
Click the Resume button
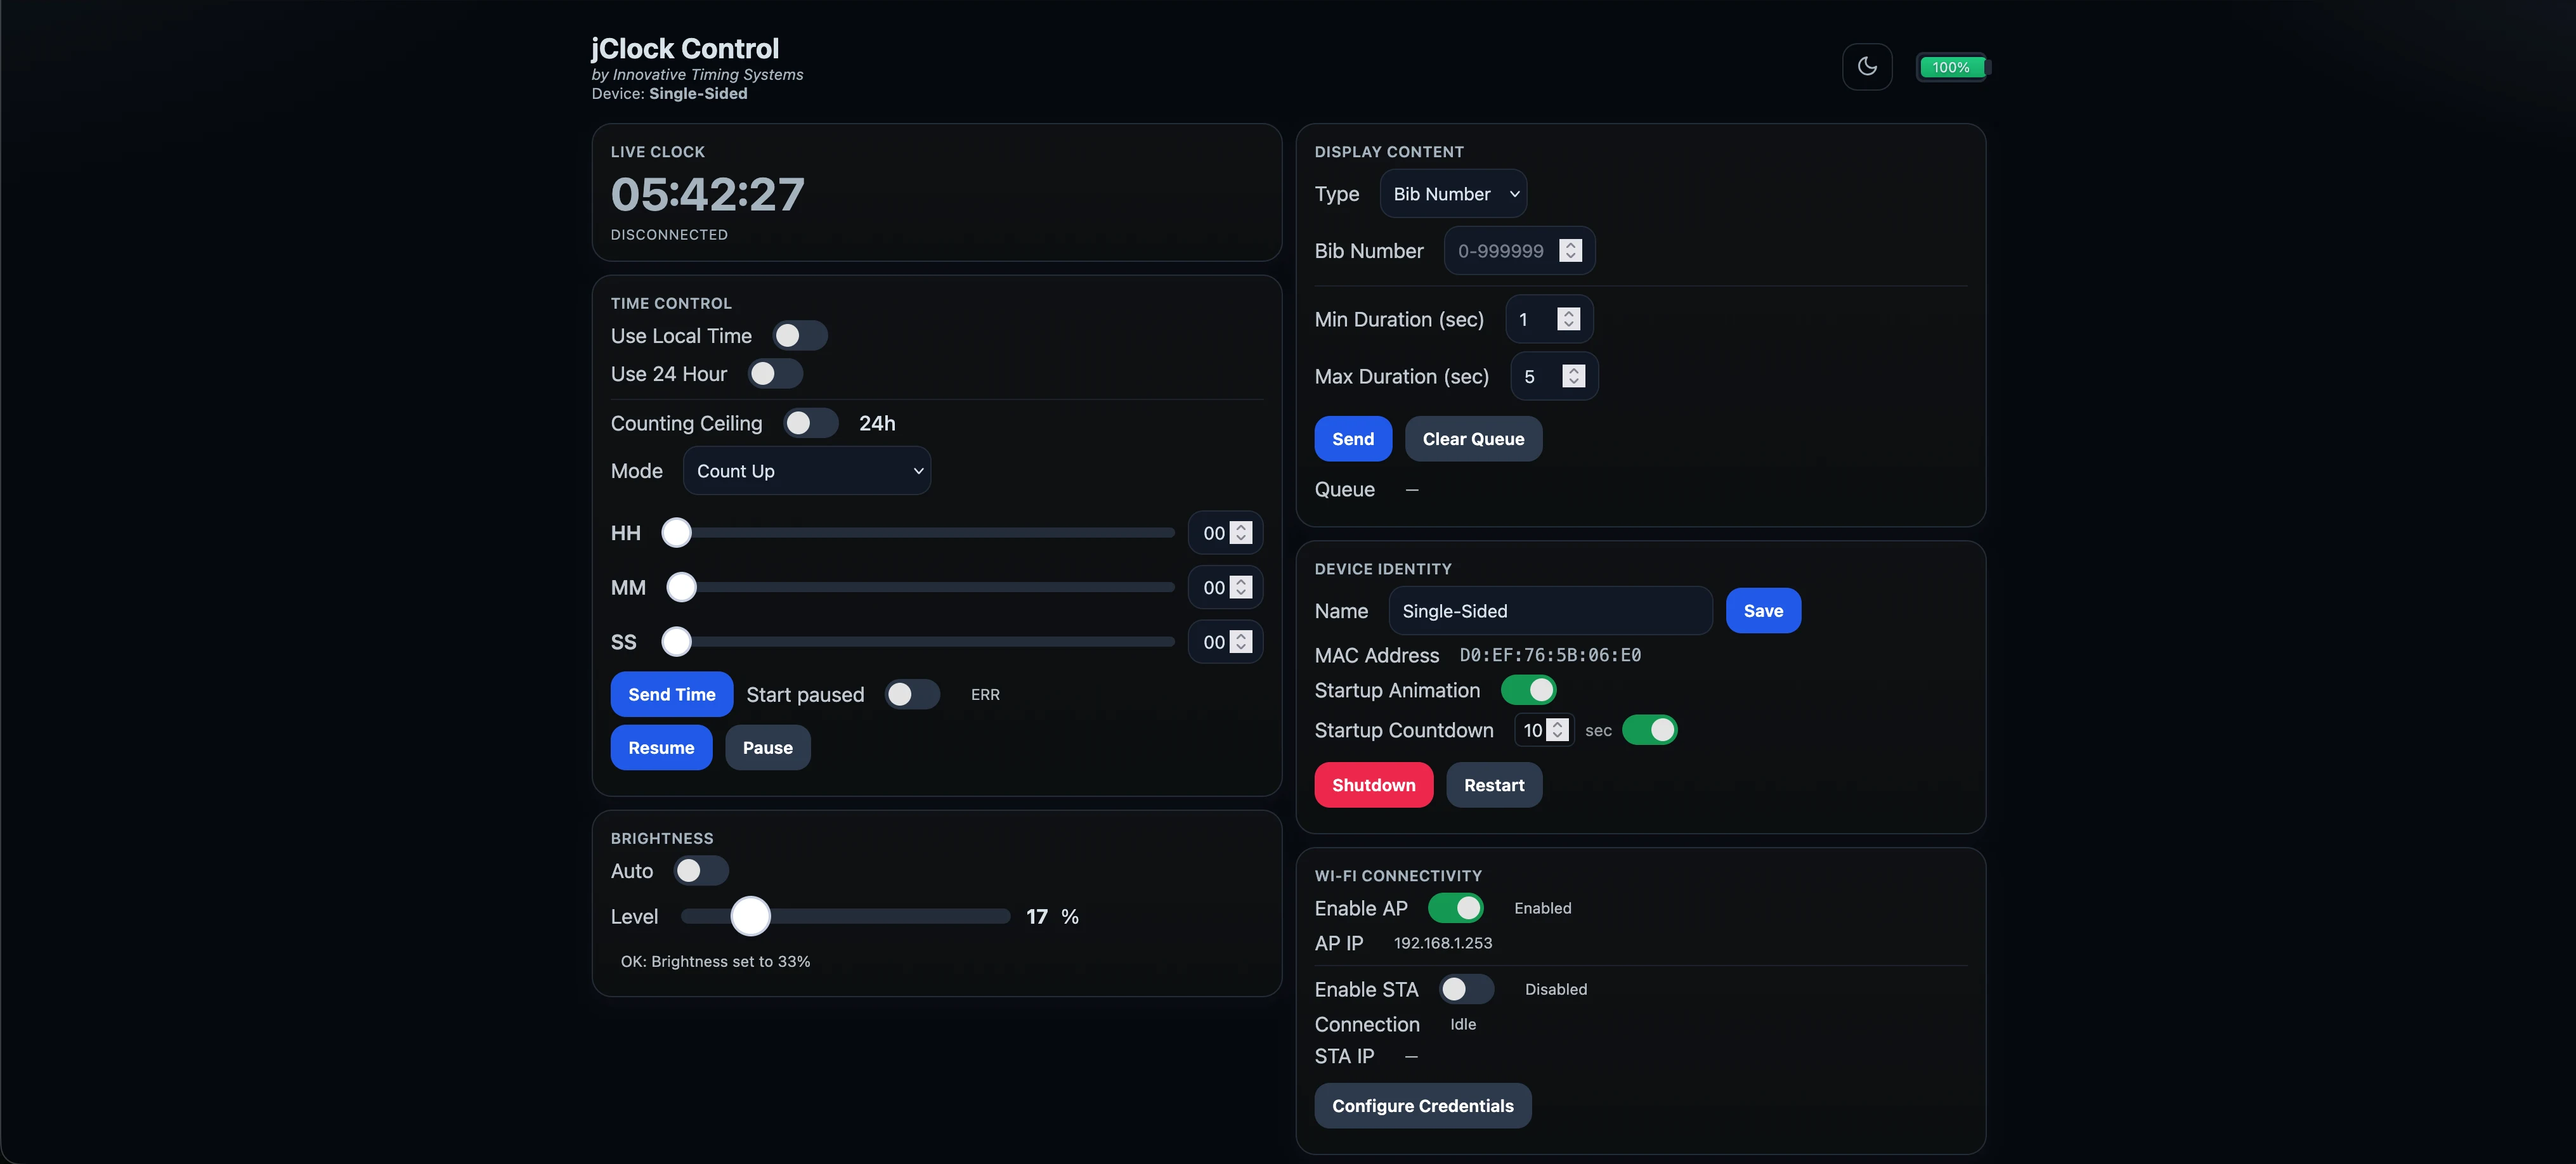click(661, 748)
